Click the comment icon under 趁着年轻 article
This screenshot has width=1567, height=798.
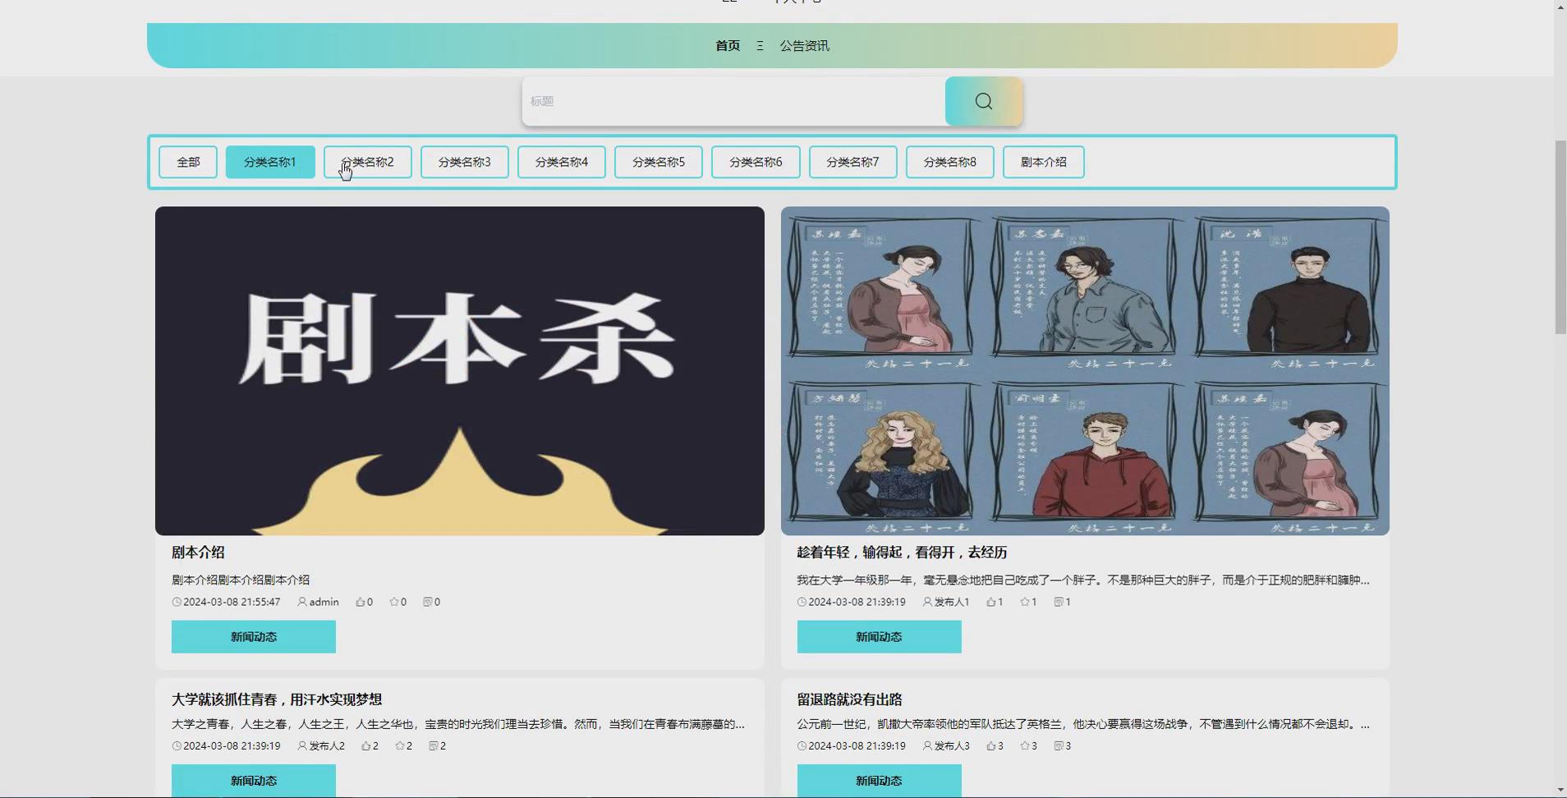point(1057,602)
